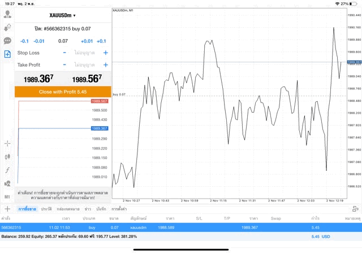Switch to the บันทึก tab
The width and height of the screenshot is (362, 253).
(101, 209)
